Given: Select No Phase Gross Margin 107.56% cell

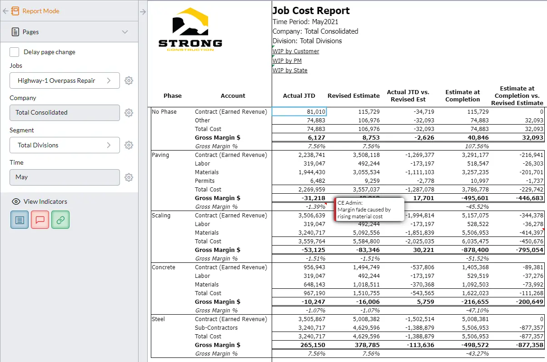Looking at the screenshot, I should [x=462, y=146].
